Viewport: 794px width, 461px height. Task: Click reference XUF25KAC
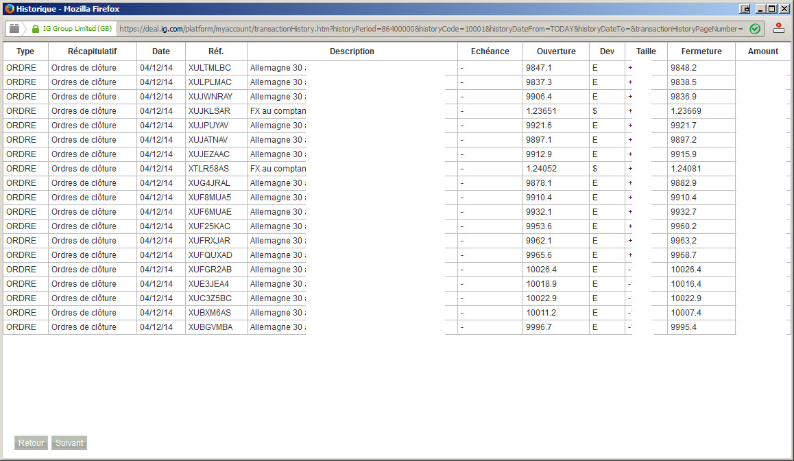tap(209, 226)
